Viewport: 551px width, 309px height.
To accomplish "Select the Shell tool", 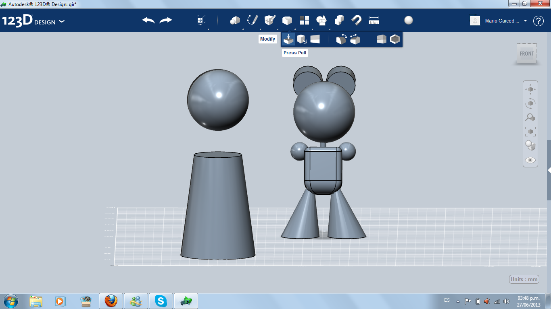I will (x=395, y=39).
